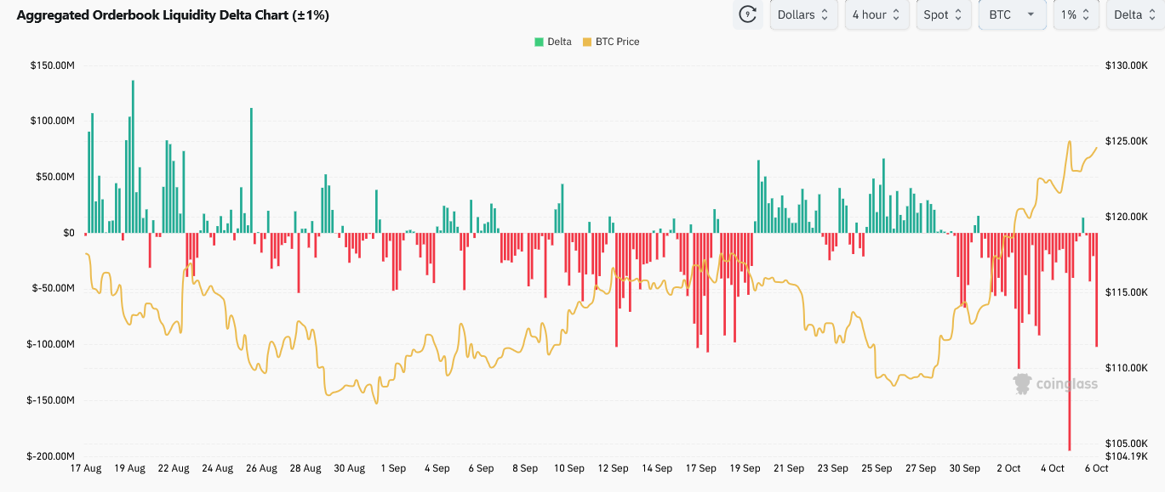Click the 6 Oct date label
This screenshot has height=492, width=1165.
pyautogui.click(x=1095, y=468)
